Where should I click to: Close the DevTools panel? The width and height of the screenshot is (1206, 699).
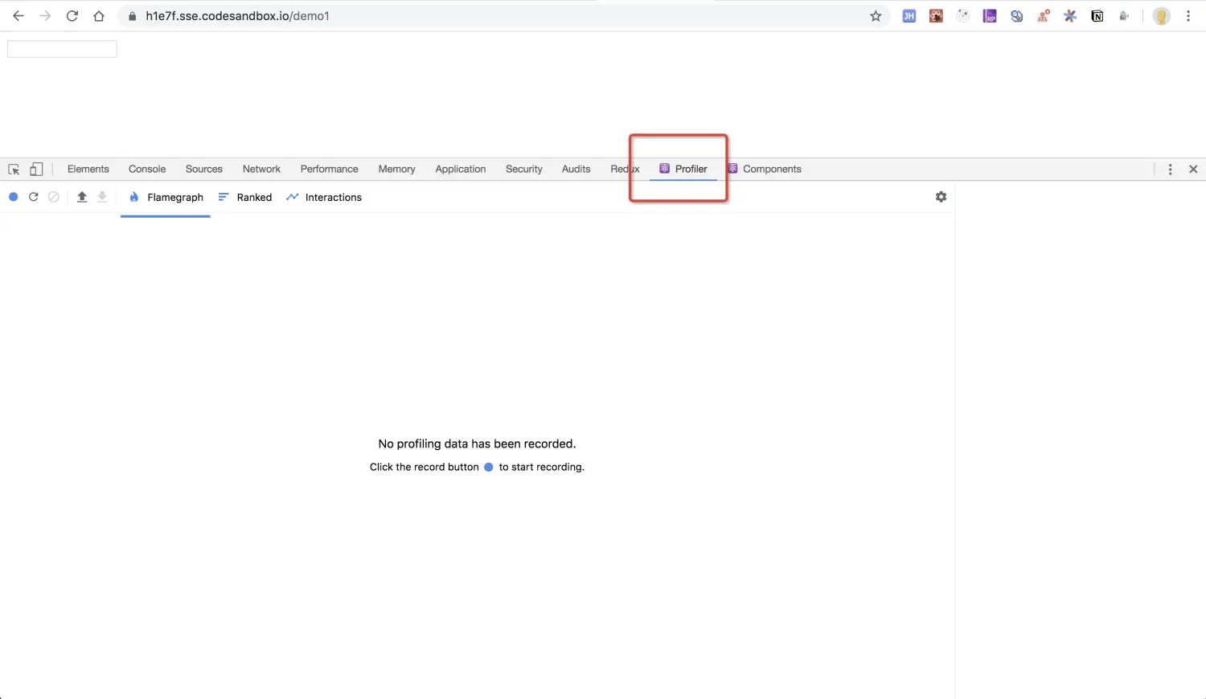pos(1193,170)
